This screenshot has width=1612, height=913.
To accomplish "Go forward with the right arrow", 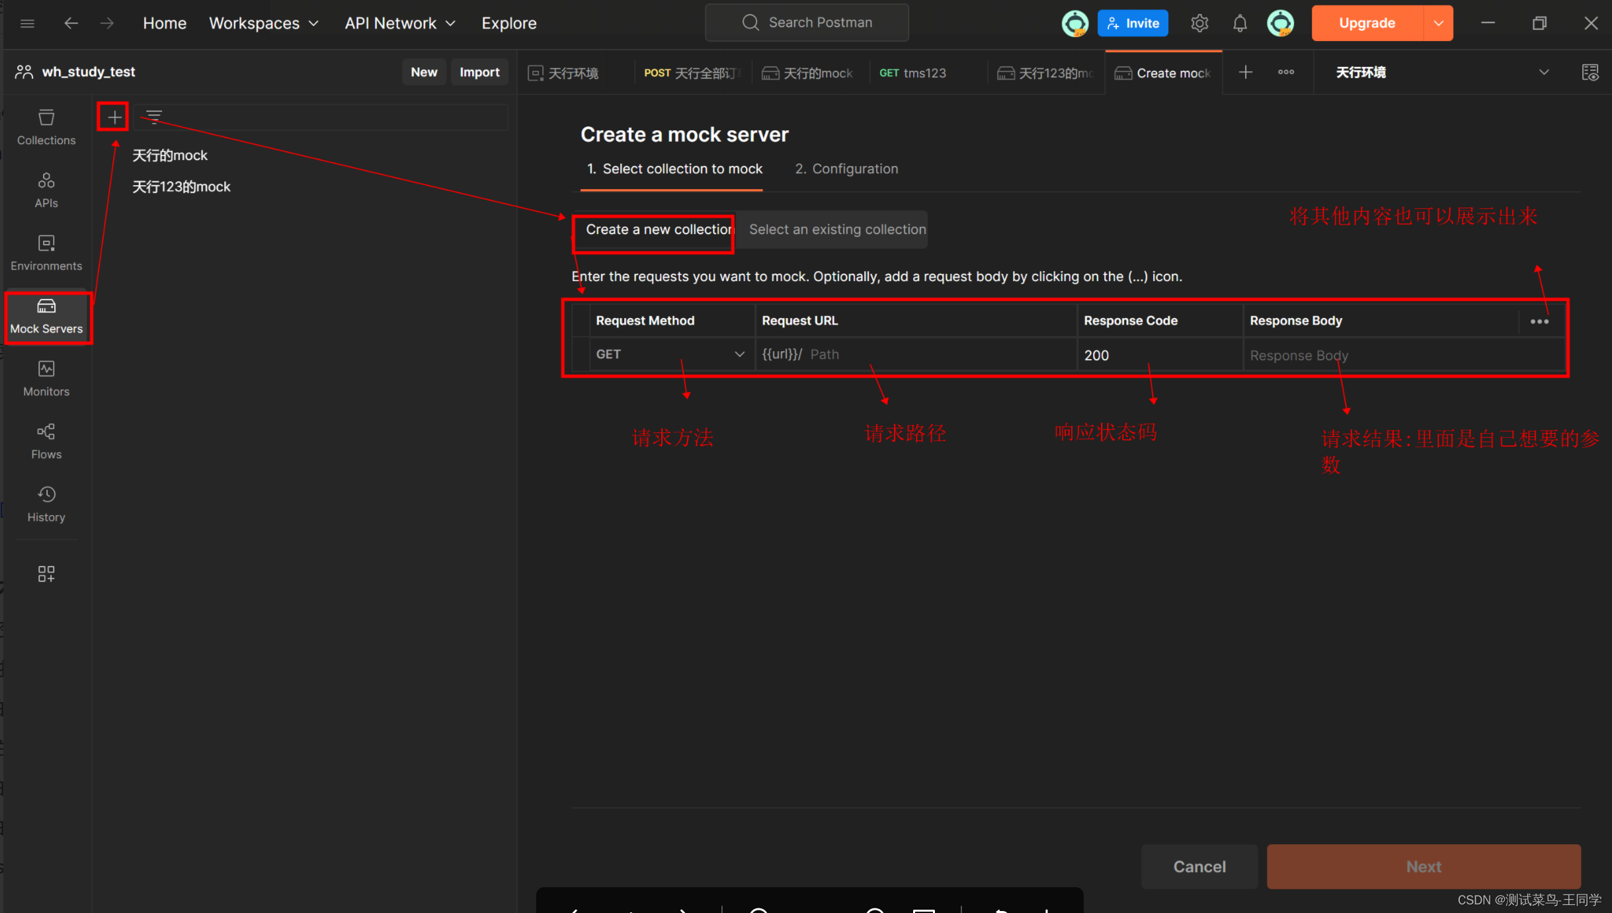I will [107, 23].
